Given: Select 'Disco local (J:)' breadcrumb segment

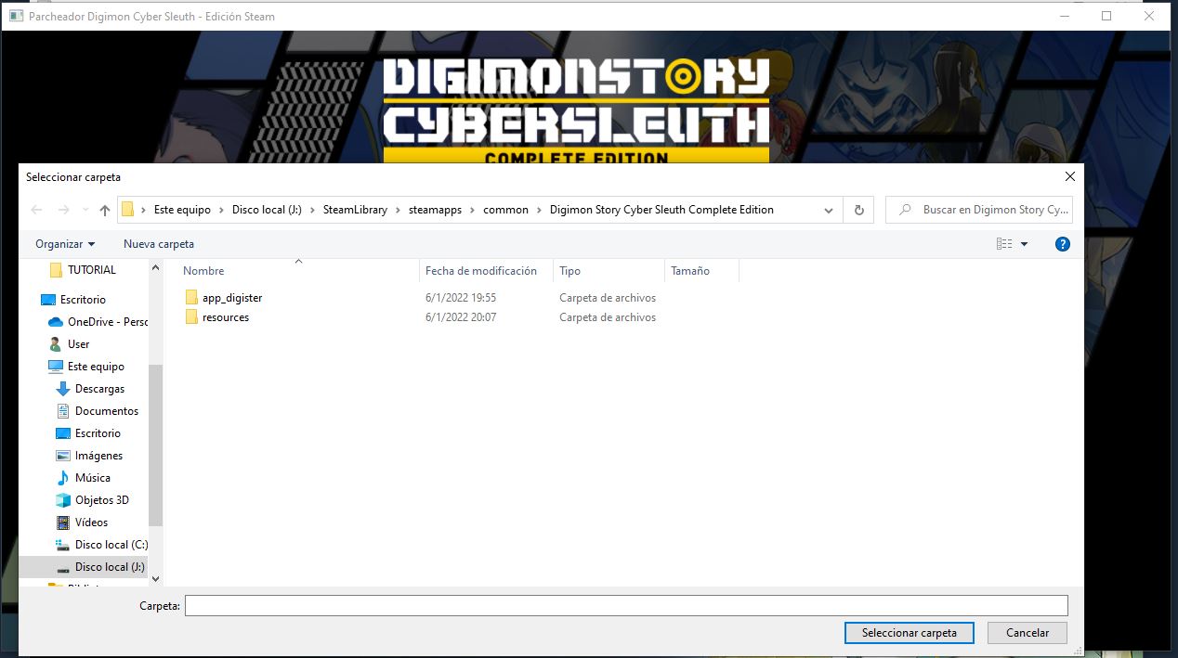Looking at the screenshot, I should tap(267, 210).
